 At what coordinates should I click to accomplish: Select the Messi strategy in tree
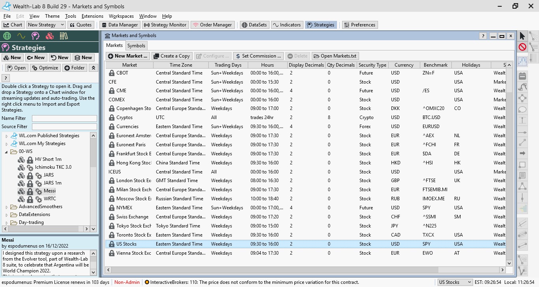(x=50, y=191)
